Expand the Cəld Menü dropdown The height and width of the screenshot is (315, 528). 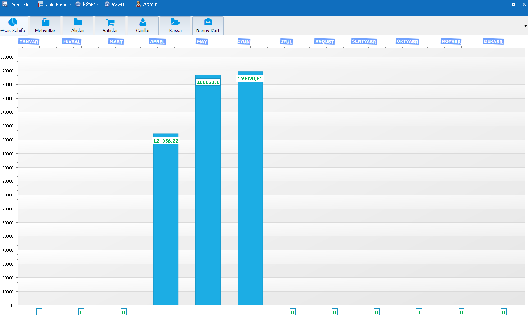[x=55, y=4]
